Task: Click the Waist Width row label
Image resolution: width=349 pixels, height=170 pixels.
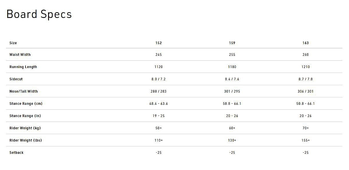Action: [20, 55]
